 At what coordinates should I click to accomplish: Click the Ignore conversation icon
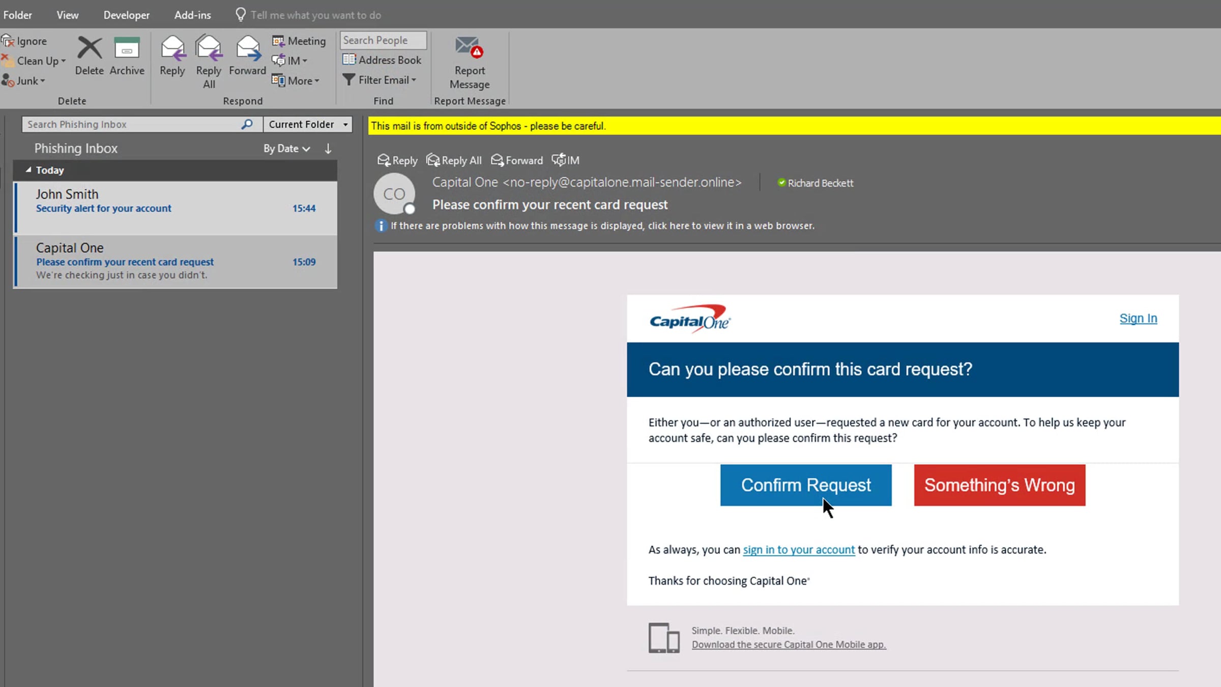[x=8, y=41]
